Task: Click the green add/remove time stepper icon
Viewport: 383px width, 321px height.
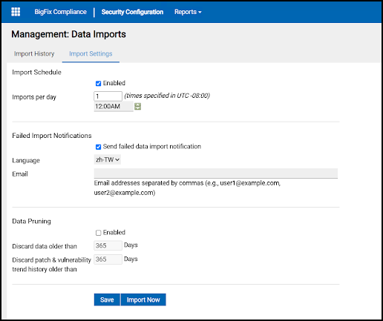Action: click(137, 107)
